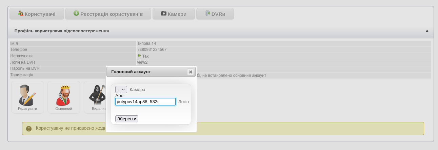Click the warning icon in the yellow notice
The height and width of the screenshot is (150, 438).
[29, 129]
